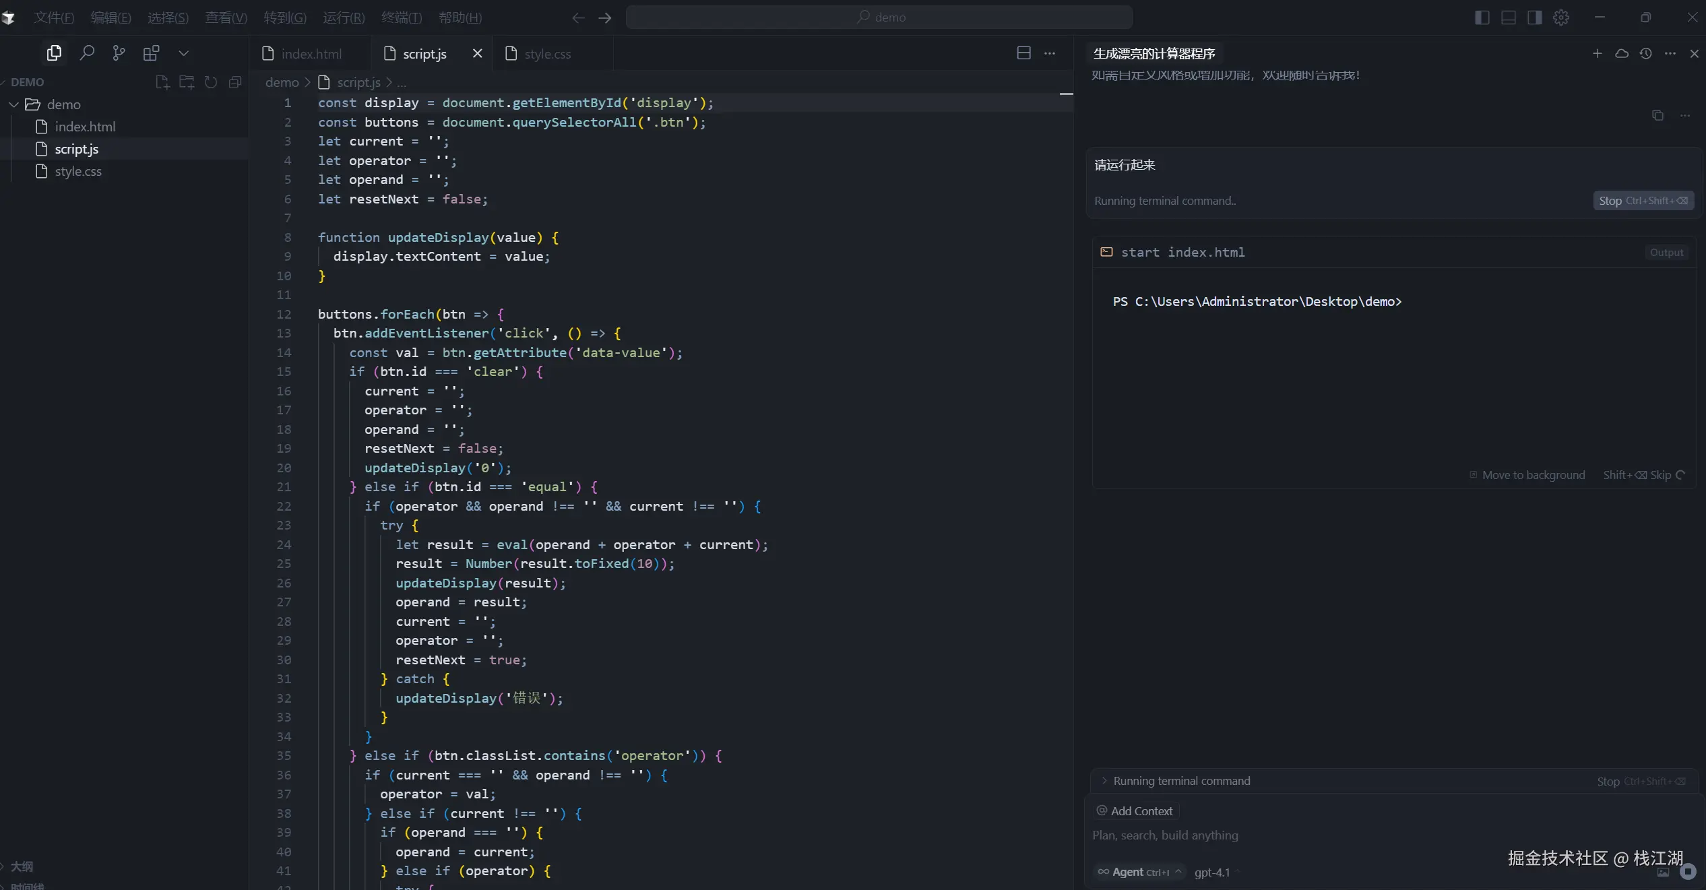Open the Search view icon

[x=87, y=53]
